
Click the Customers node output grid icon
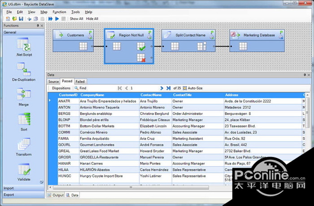[83, 46]
